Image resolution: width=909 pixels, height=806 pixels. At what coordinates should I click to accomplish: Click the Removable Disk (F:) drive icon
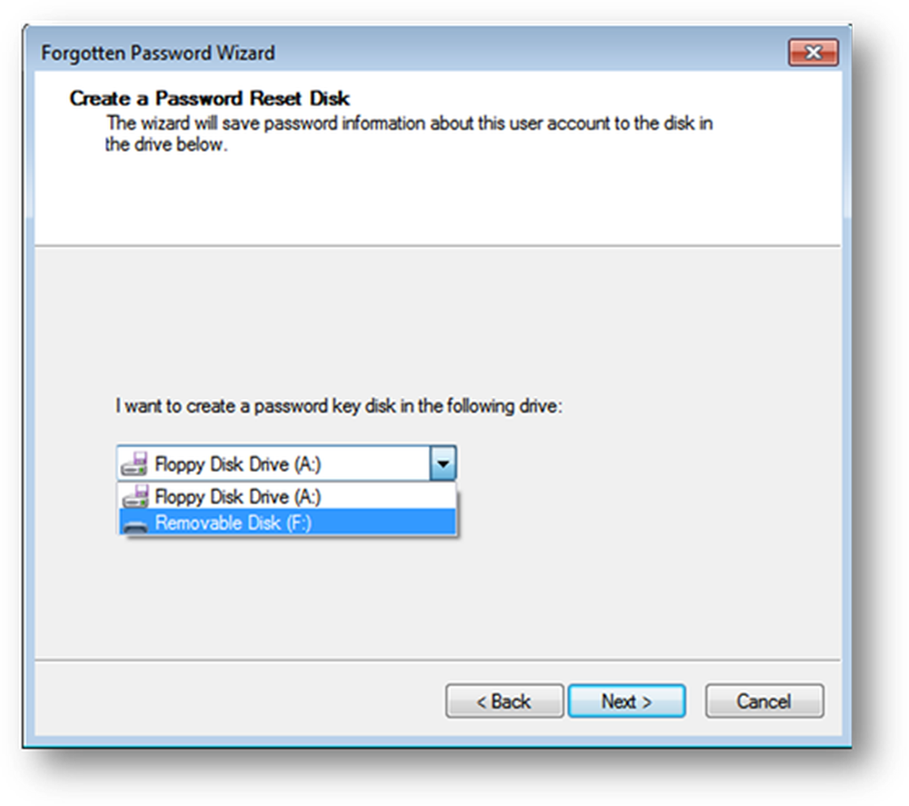pyautogui.click(x=135, y=524)
